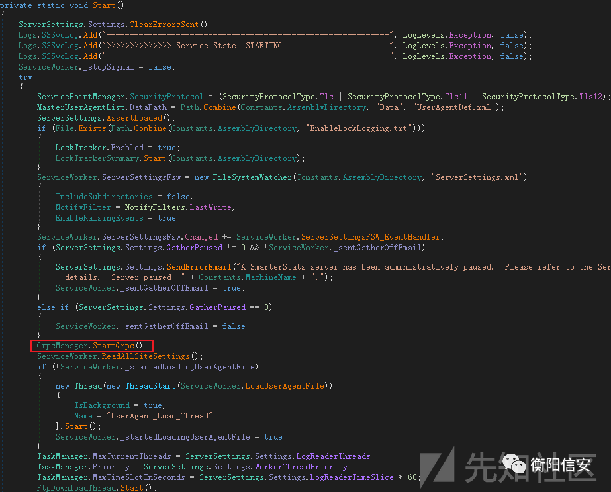
Task: Click GatherPaused in the != 0 condition
Action: (194, 247)
